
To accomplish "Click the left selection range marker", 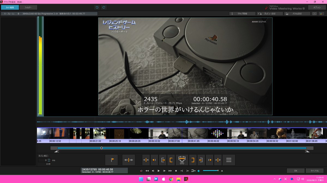I will tap(57, 151).
